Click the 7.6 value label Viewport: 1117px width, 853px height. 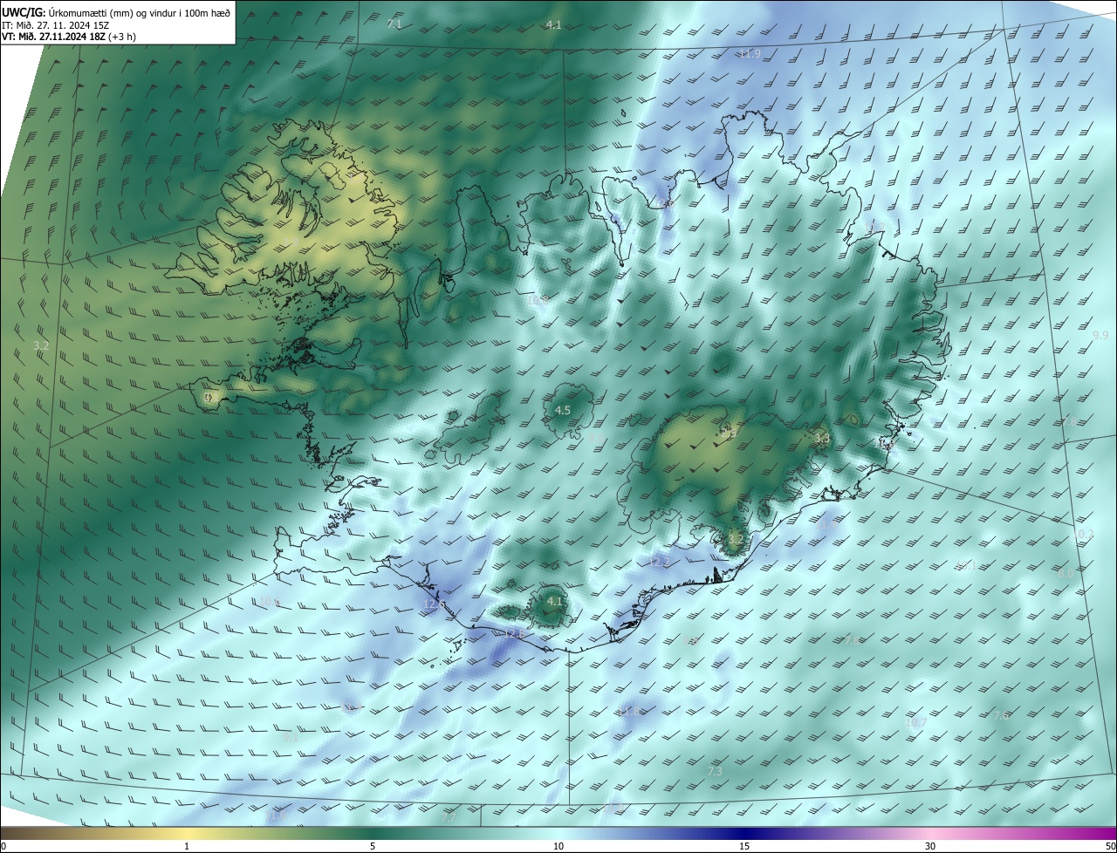[x=1001, y=715]
